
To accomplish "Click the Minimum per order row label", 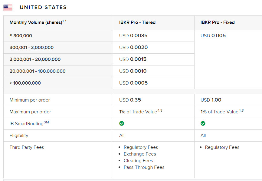I will (x=30, y=100).
